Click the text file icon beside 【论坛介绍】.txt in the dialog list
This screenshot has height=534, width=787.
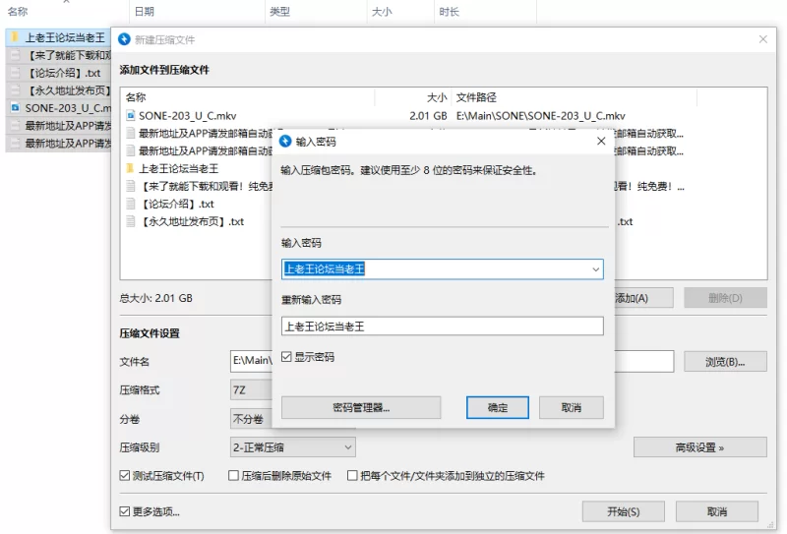tap(131, 204)
